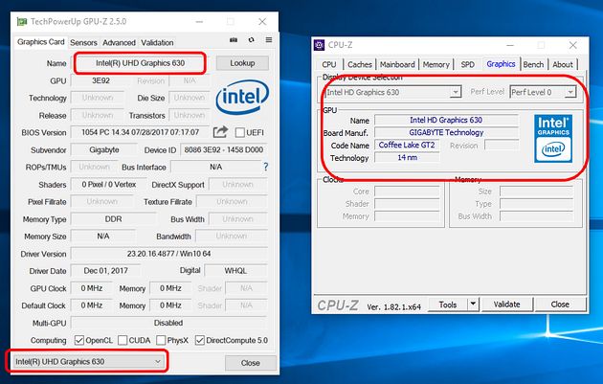
Task: Open the CPU tab in CPU-Z
Action: click(329, 64)
